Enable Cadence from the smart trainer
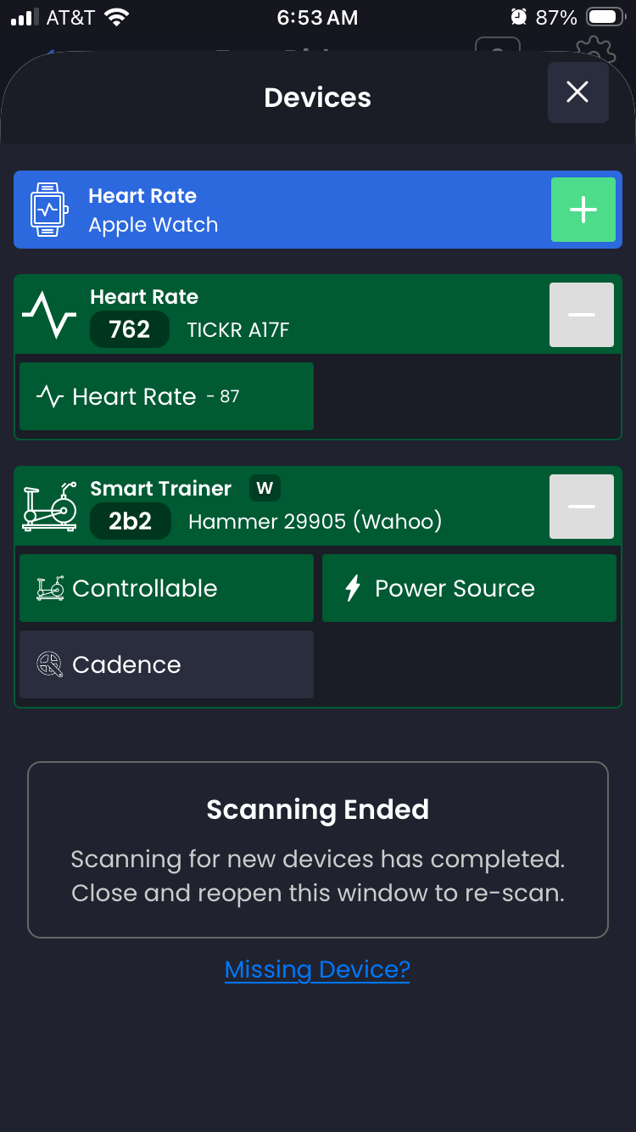Screen dimensions: 636x1132 (x=166, y=664)
